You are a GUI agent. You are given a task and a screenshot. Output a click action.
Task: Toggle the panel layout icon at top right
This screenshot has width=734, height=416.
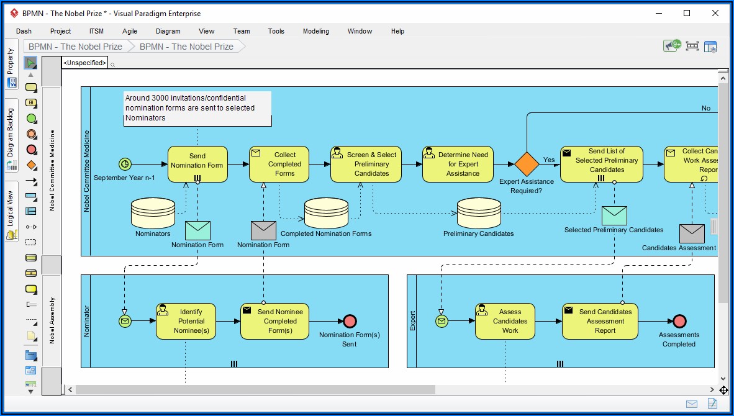pyautogui.click(x=710, y=46)
